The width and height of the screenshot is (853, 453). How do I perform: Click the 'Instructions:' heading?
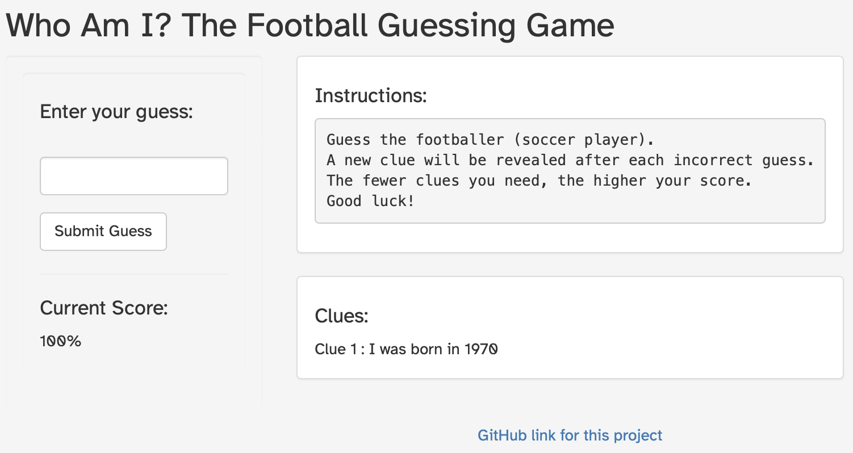370,95
